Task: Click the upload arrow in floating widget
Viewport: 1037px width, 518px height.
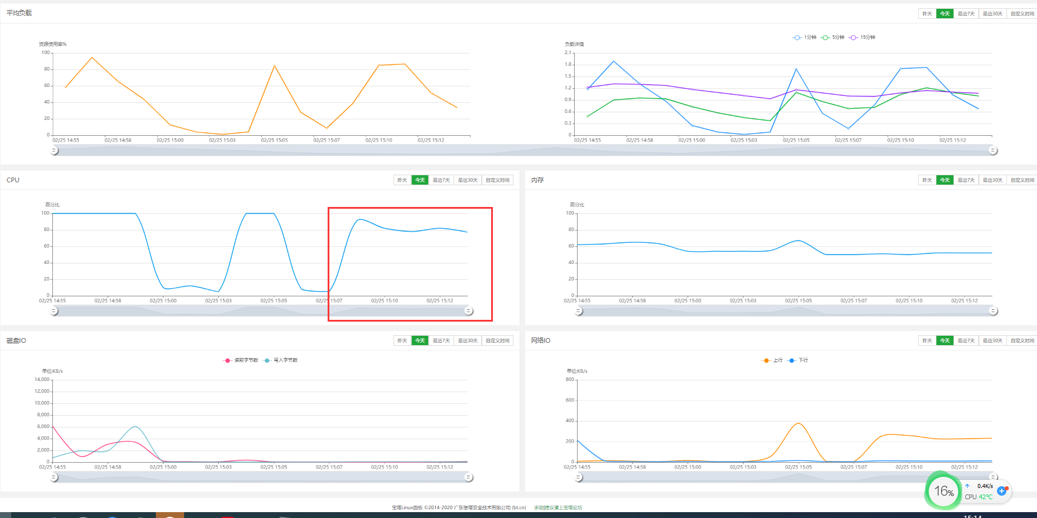Action: point(967,486)
